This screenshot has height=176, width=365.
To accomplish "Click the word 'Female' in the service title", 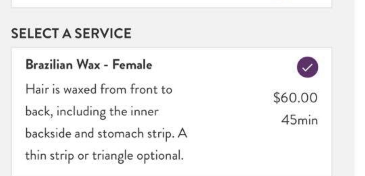I will (132, 66).
